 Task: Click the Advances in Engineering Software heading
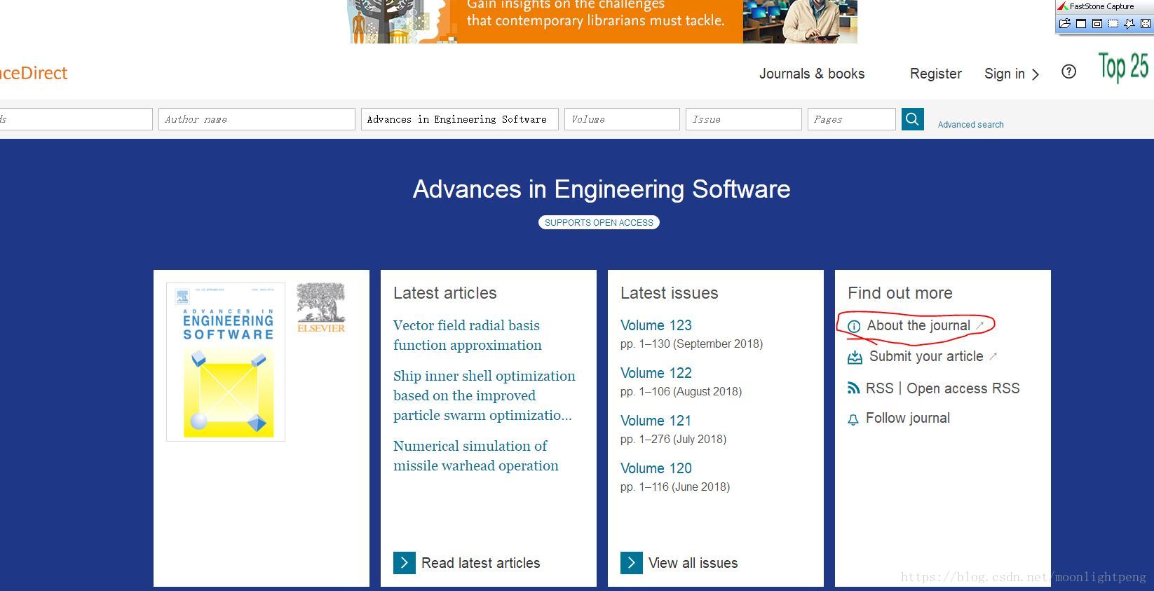pyautogui.click(x=602, y=189)
